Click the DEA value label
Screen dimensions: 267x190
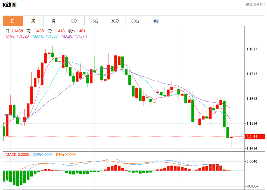tap(66, 155)
